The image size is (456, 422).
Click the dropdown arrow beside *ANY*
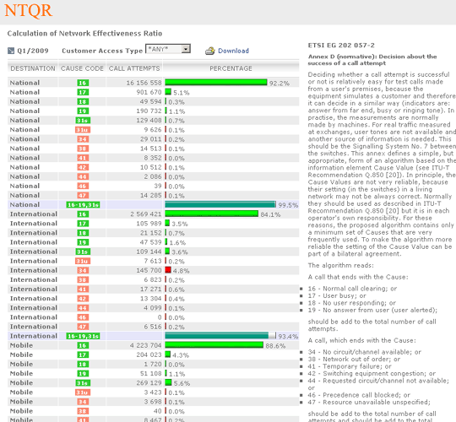186,49
